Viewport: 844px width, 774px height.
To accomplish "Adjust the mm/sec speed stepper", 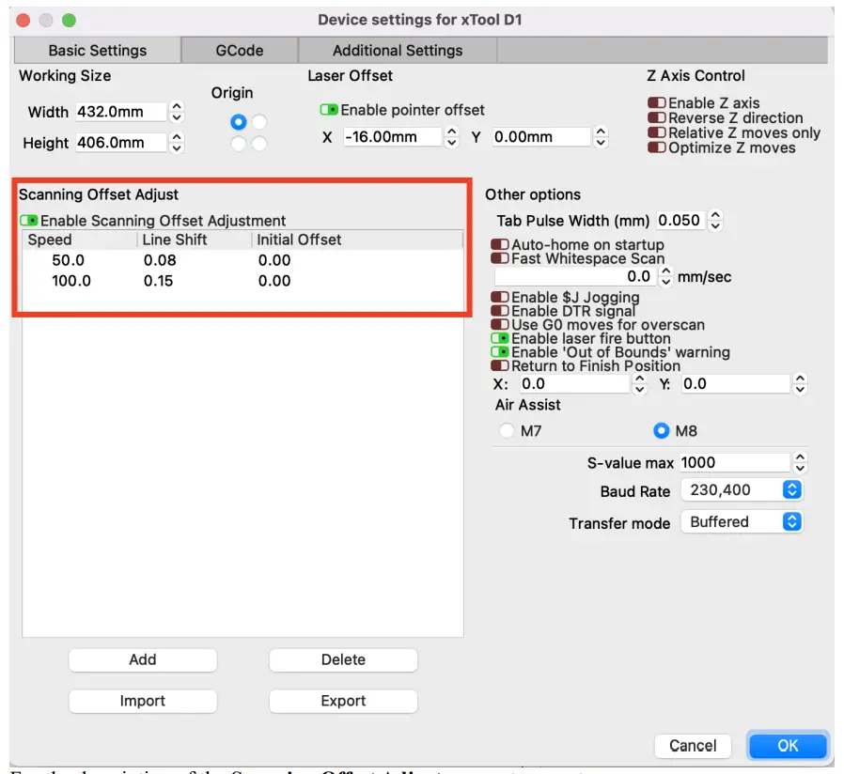I will (666, 276).
